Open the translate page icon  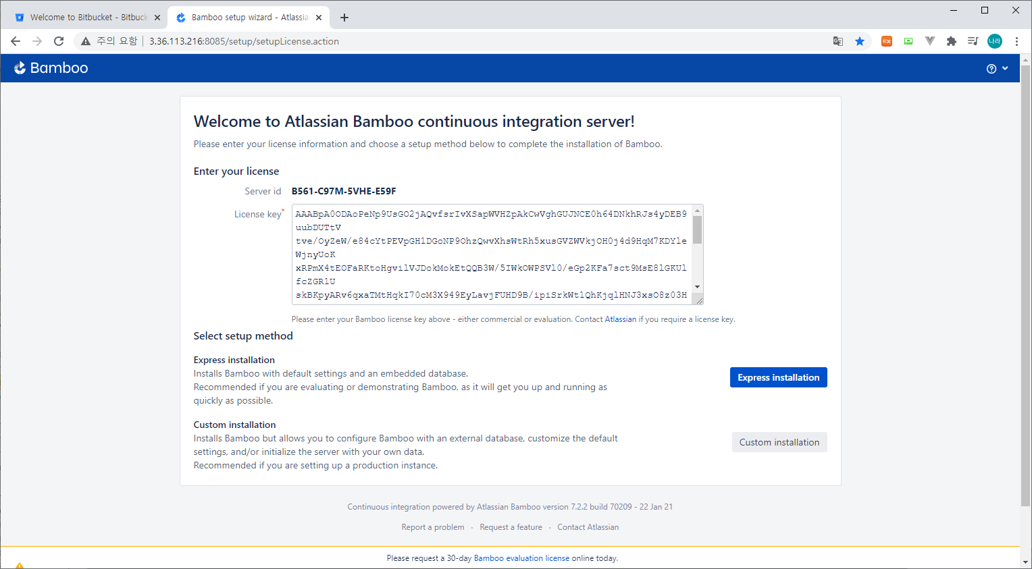[838, 41]
